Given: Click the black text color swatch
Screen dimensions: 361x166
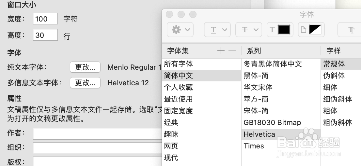Looking at the screenshot, I should tap(284, 30).
